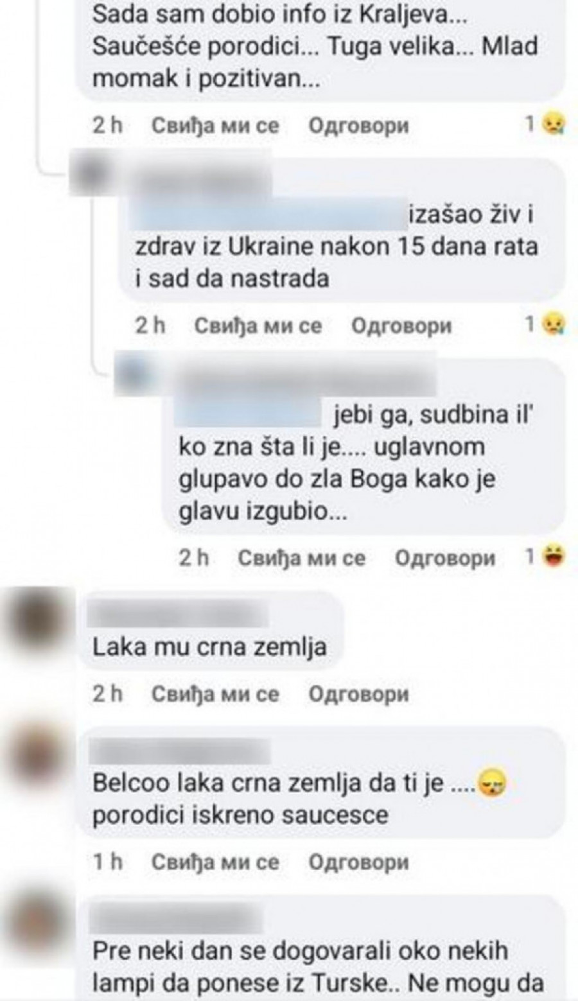Reply to the 'jebi ga, sudbina' comment
Screen dimensions: 578x1001
click(x=445, y=559)
